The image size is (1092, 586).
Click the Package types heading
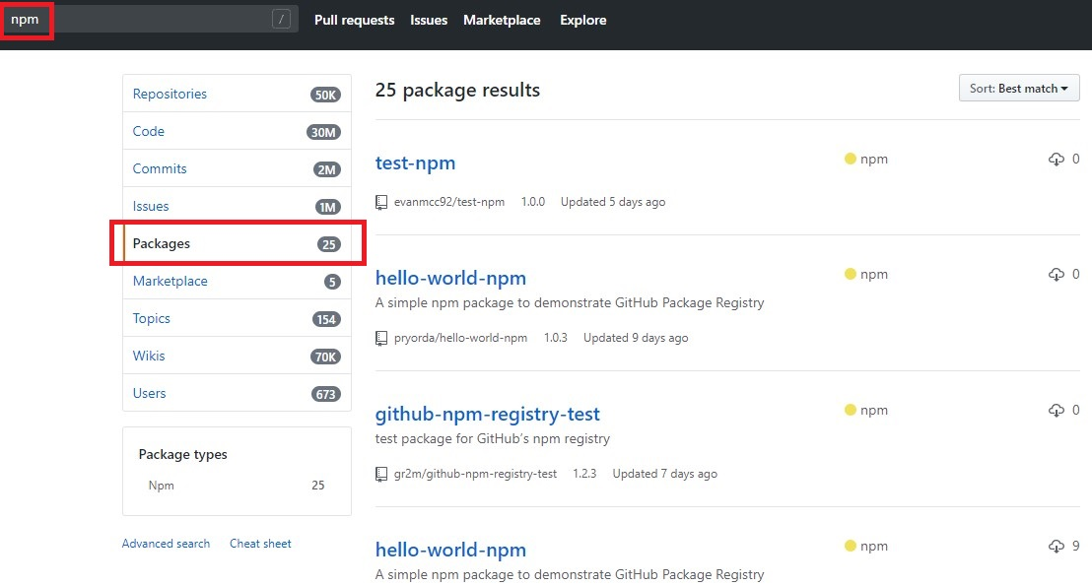[x=182, y=454]
